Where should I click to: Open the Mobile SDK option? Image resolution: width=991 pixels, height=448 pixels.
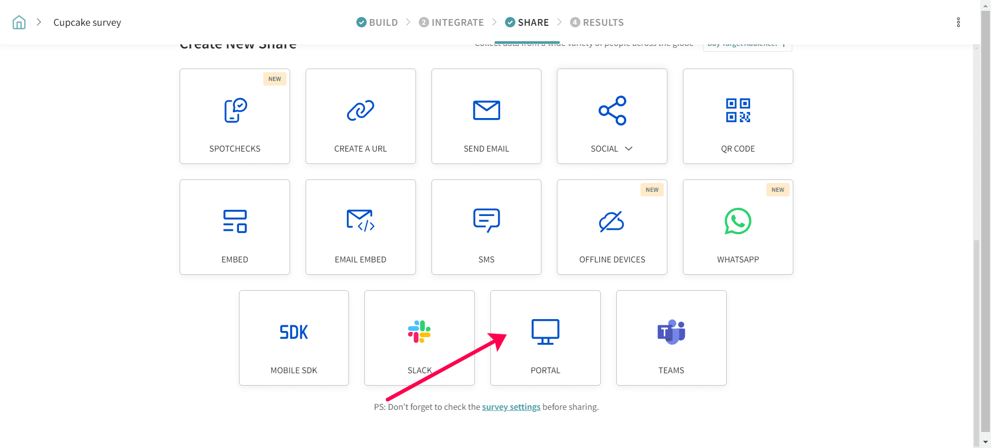tap(294, 333)
